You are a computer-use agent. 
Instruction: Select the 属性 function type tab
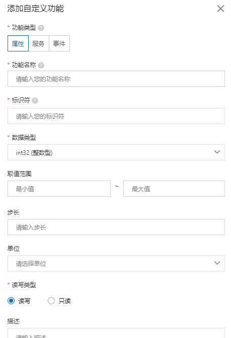coord(18,43)
